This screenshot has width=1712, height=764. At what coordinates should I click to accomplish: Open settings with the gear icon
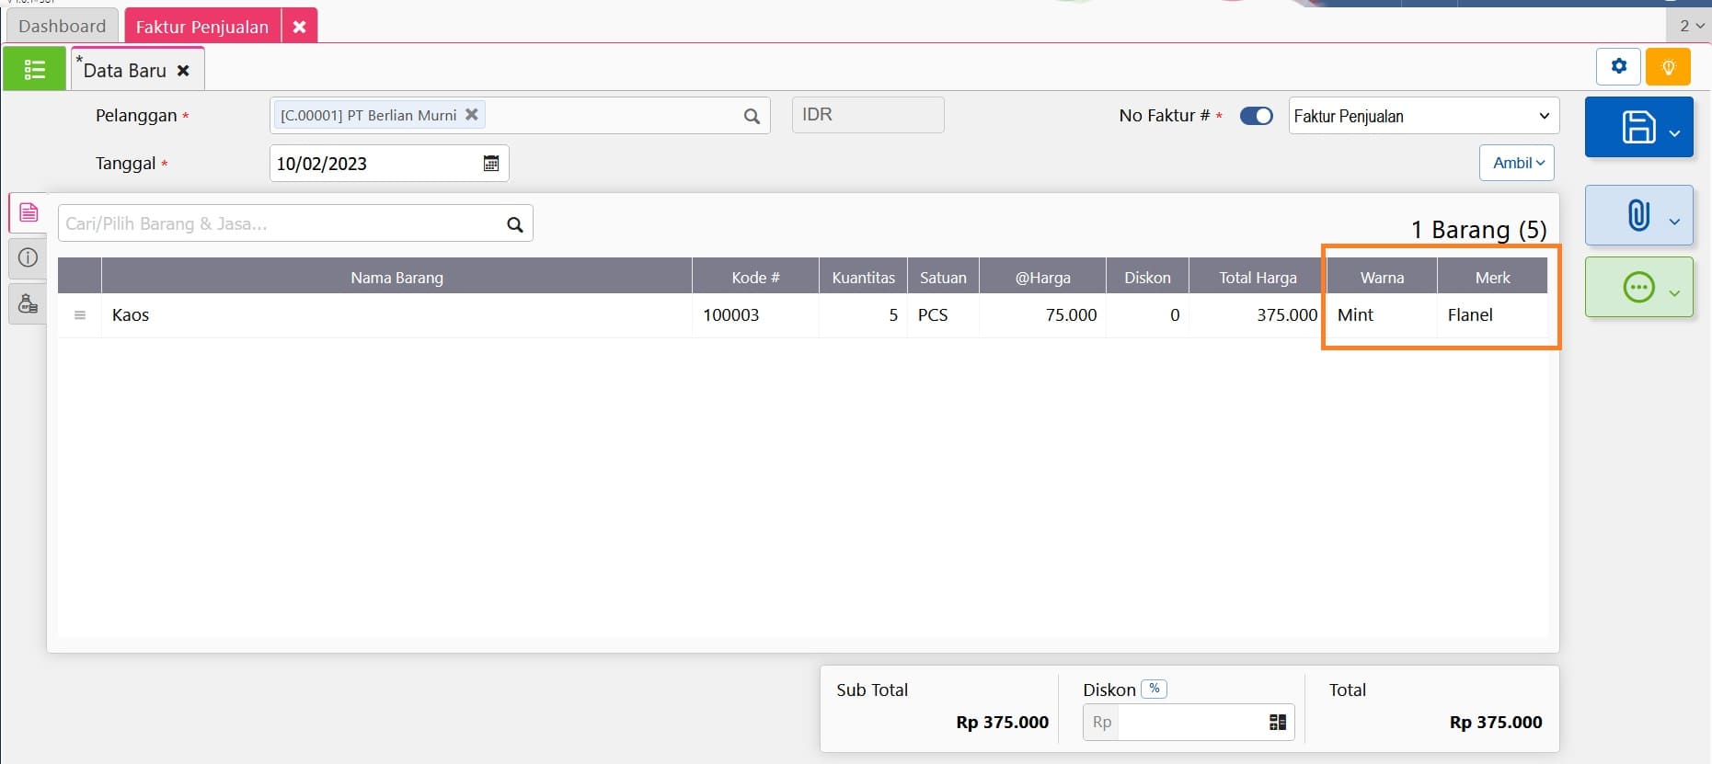[1618, 66]
